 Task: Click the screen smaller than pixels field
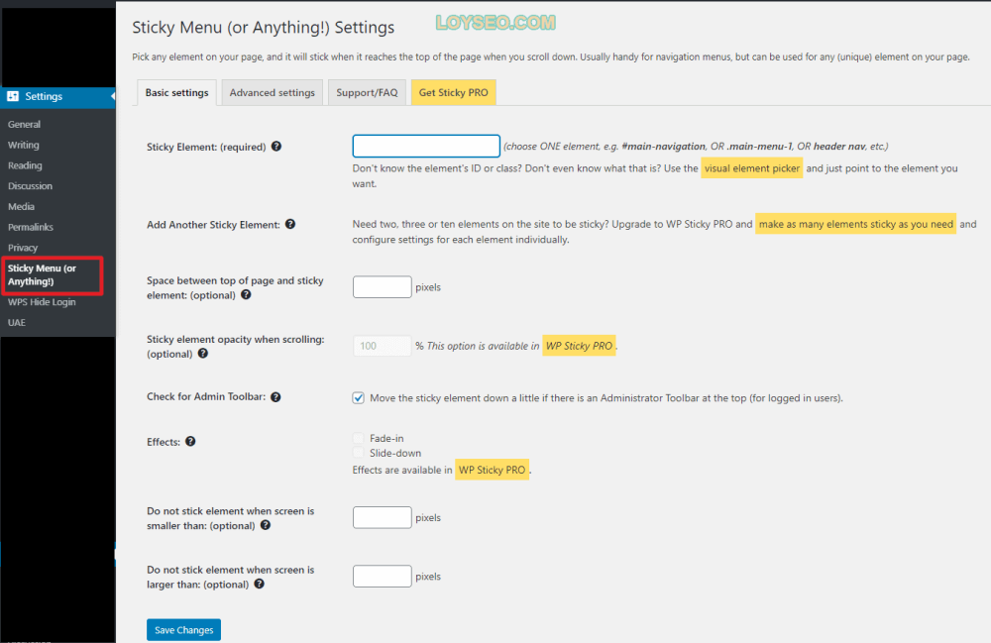pyautogui.click(x=383, y=517)
